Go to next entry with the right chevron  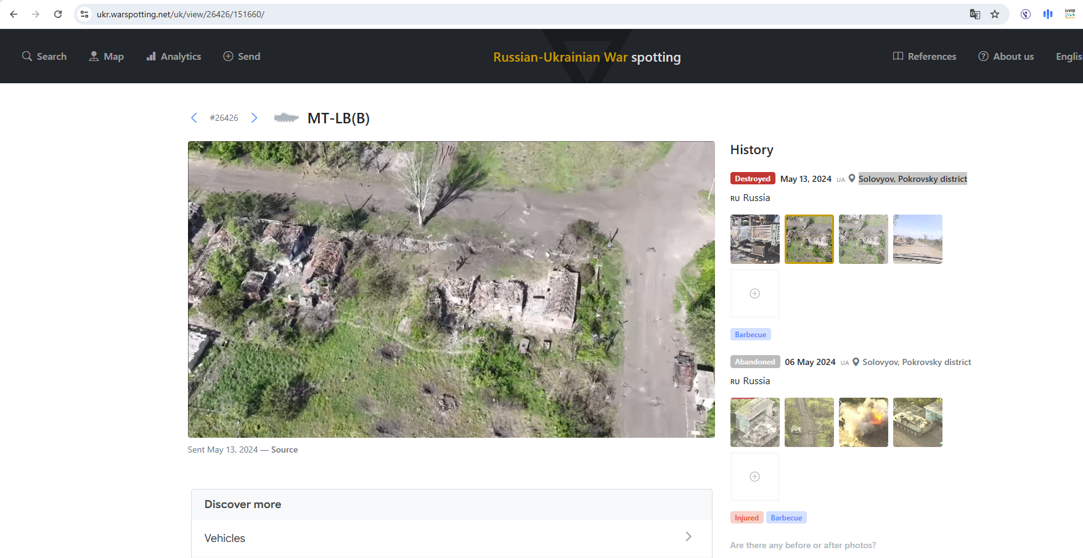(255, 118)
